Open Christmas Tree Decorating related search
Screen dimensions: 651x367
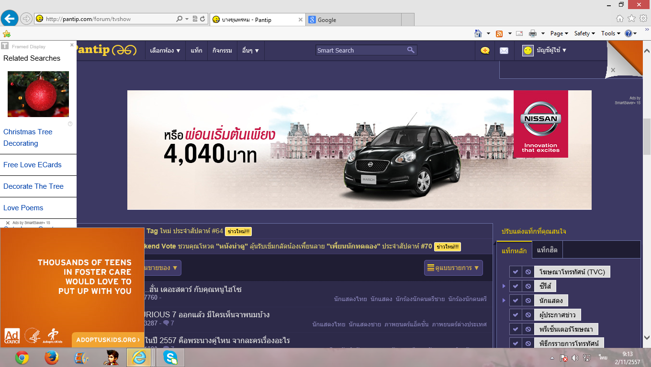[x=28, y=138]
